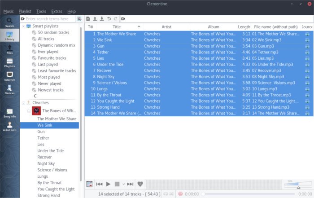Screen dimensions: 314x198
Task: Select Dynamic random mix playlist
Action: point(57,45)
